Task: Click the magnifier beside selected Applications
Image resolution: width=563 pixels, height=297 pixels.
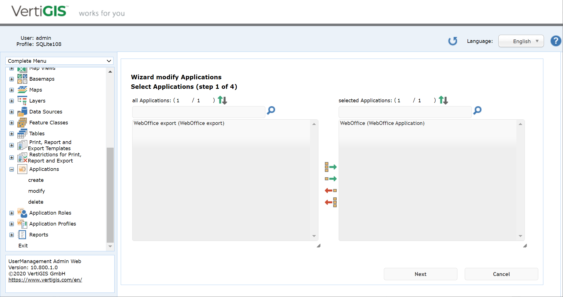Action: 477,111
